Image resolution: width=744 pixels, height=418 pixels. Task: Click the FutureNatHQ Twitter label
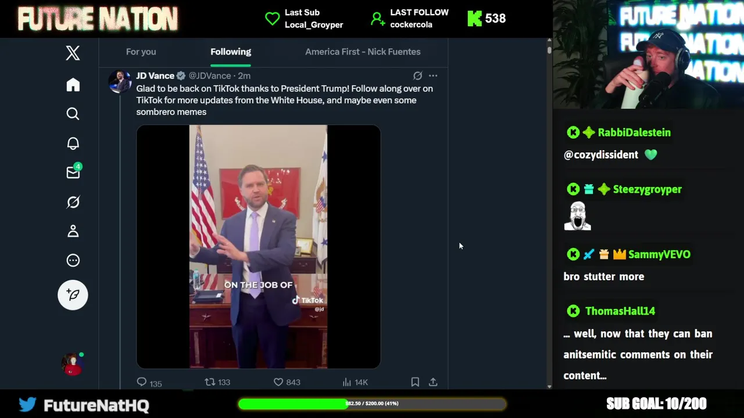coord(96,405)
